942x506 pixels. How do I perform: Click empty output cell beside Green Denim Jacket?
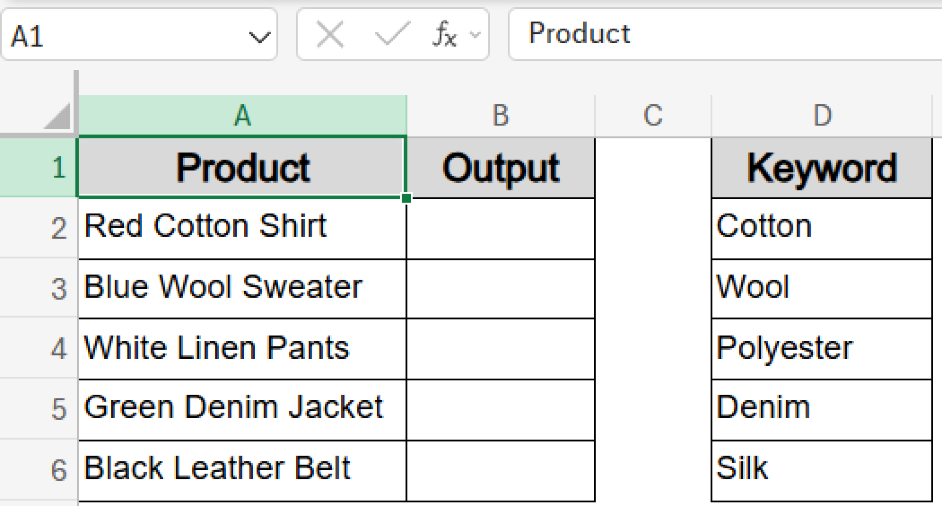500,409
